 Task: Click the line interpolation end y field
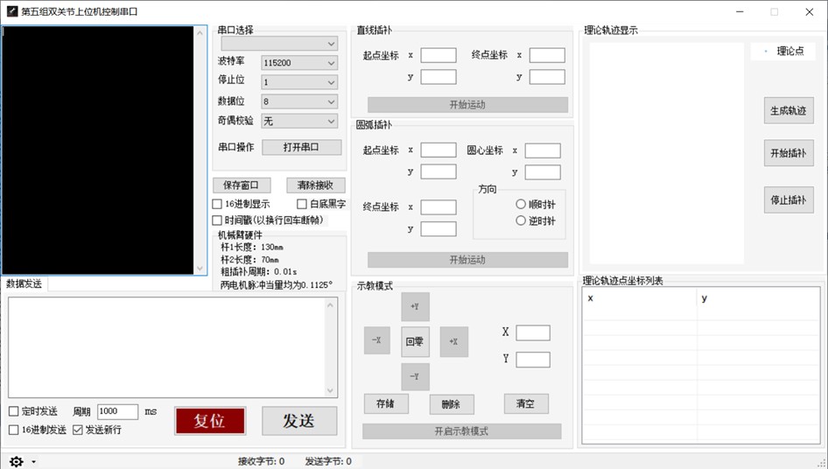(547, 77)
